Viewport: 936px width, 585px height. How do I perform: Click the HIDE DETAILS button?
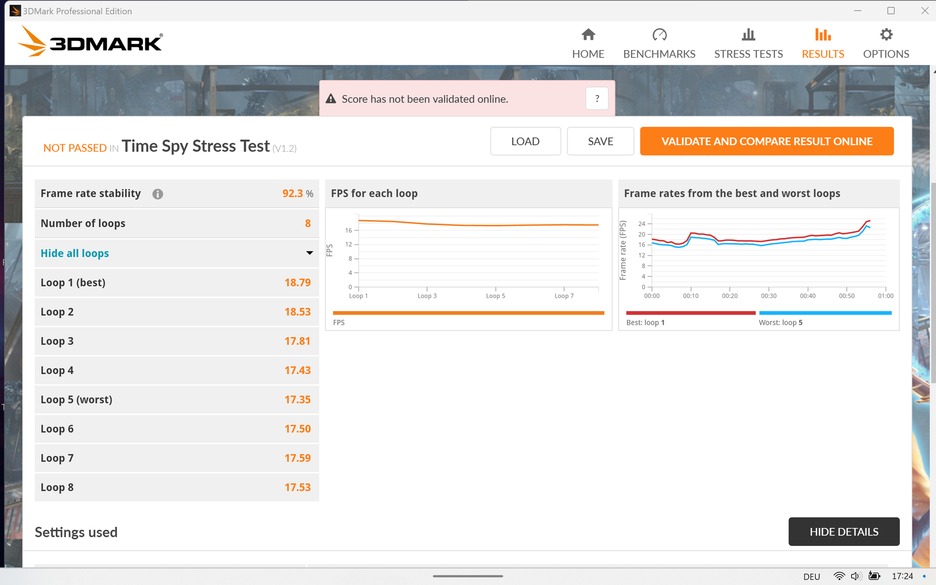click(x=843, y=531)
